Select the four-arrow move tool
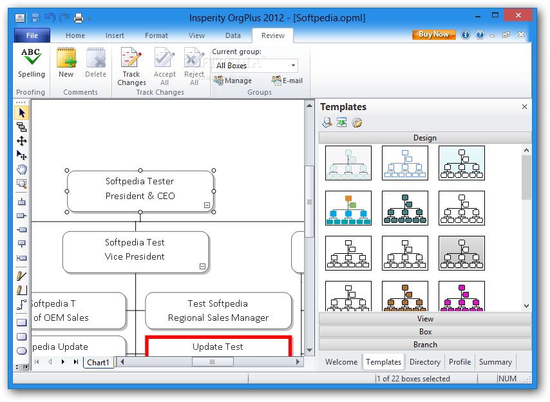Screen dimensions: 550x402 tap(22, 141)
